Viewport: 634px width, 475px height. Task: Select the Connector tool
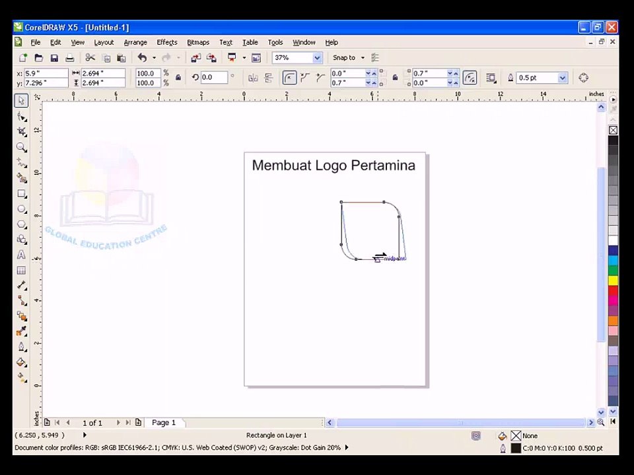tap(21, 301)
